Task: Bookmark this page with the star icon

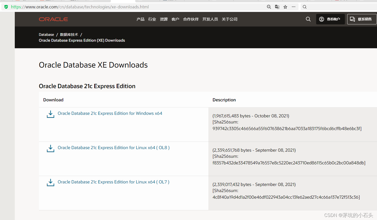Action: [x=285, y=7]
